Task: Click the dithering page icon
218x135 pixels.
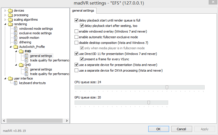Action: (16, 42)
